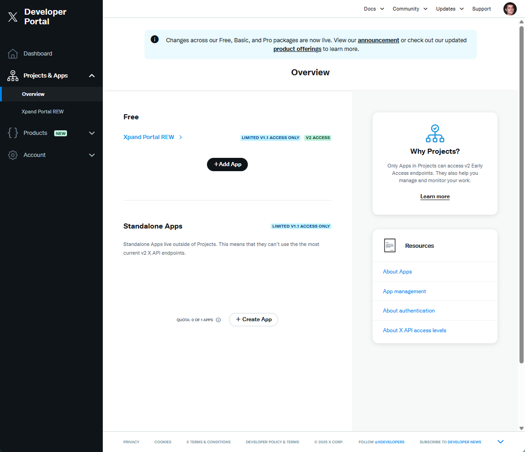
Task: Click the Learn more link
Action: coord(435,196)
